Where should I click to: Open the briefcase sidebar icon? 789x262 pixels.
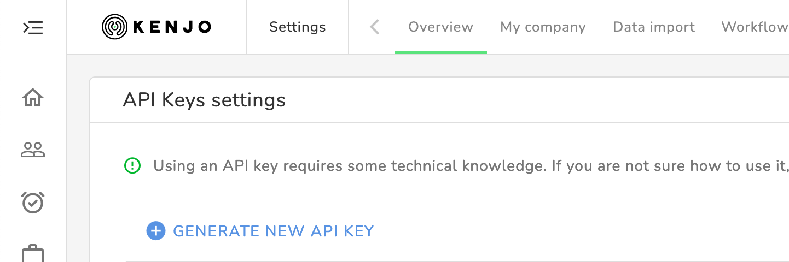pyautogui.click(x=33, y=254)
